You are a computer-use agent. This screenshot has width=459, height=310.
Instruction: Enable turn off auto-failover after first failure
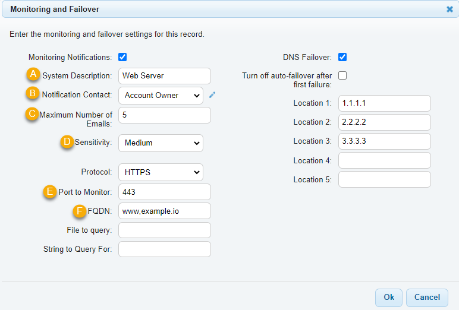[342, 75]
